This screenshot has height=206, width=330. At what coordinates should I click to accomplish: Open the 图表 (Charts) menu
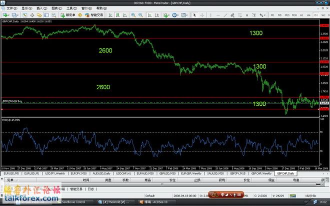click(54, 8)
